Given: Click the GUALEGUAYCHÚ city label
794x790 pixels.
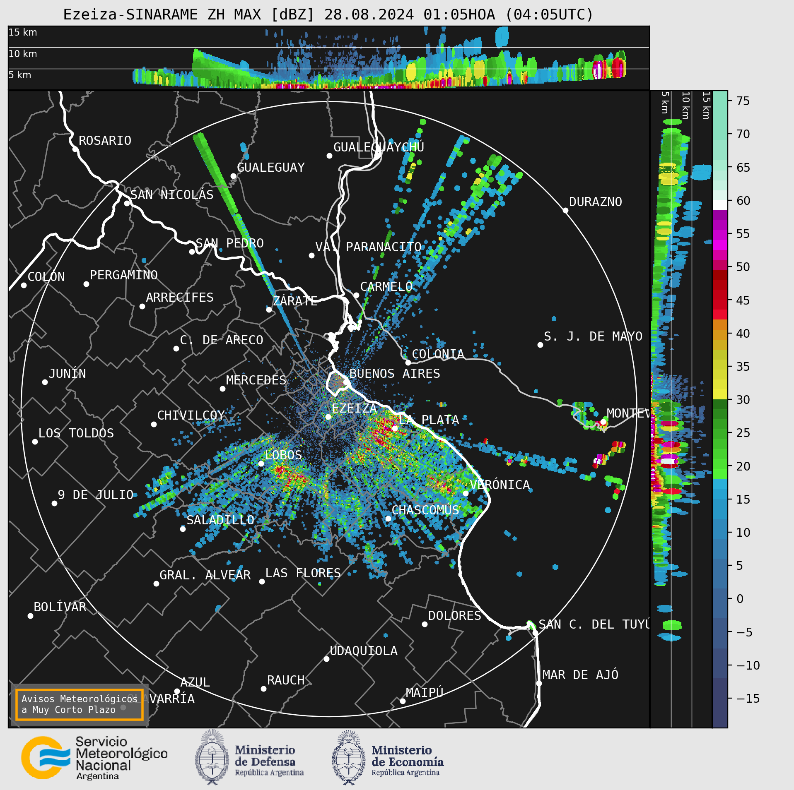Looking at the screenshot, I should point(379,147).
